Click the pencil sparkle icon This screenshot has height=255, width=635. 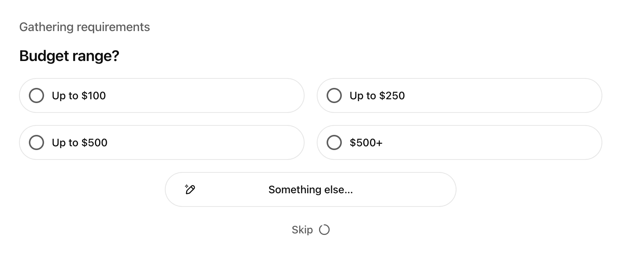pos(190,189)
